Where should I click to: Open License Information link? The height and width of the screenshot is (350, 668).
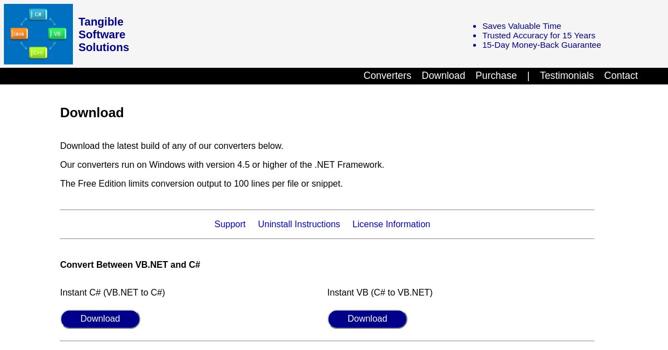click(x=391, y=224)
